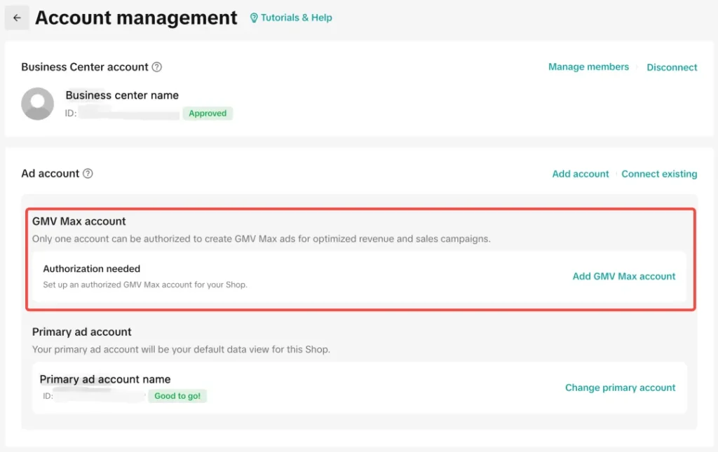Click Change primary account
Screen dimensions: 718x452
pos(620,387)
